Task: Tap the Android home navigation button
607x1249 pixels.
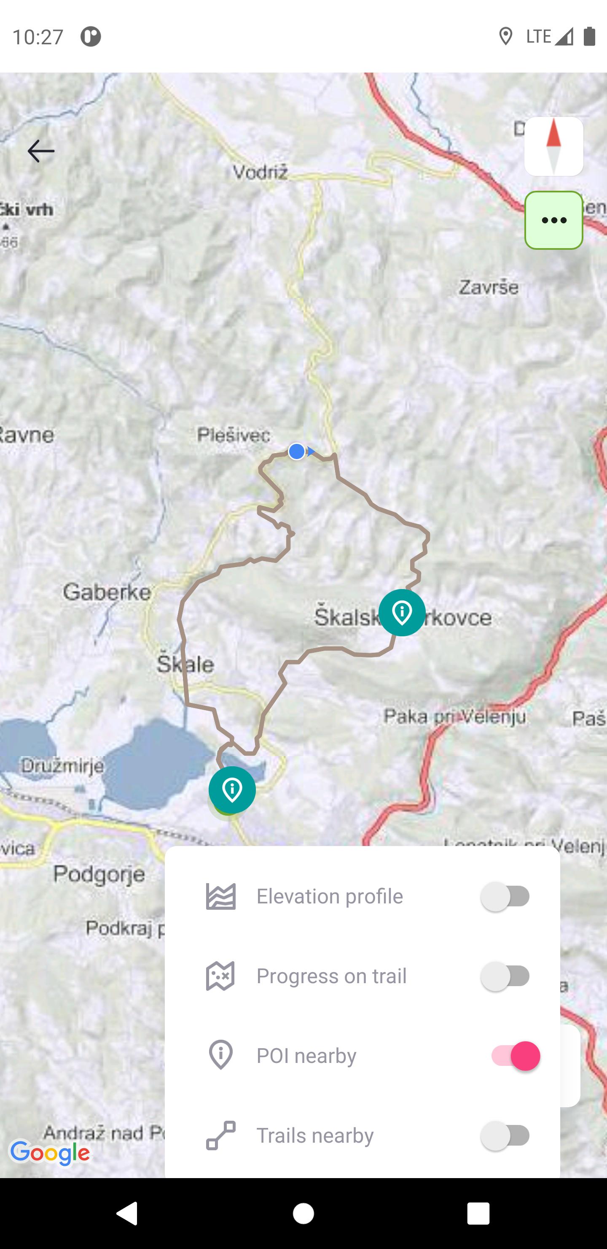Action: click(x=303, y=1214)
